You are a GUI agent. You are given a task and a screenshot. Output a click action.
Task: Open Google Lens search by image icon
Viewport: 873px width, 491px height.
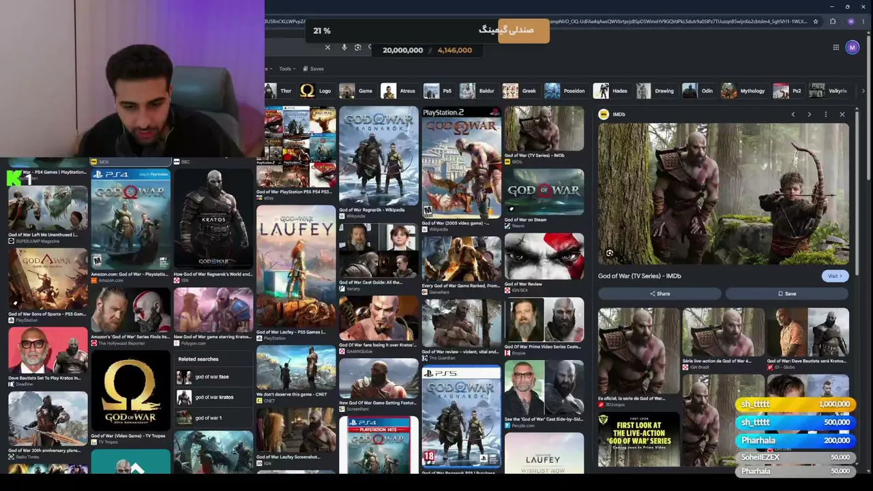coord(357,48)
